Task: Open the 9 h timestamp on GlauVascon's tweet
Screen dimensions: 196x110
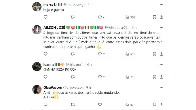Action: point(88,88)
